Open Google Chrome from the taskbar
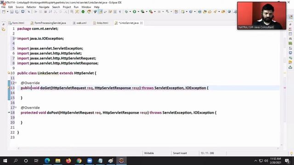This screenshot has width=294, height=165. tap(79, 161)
